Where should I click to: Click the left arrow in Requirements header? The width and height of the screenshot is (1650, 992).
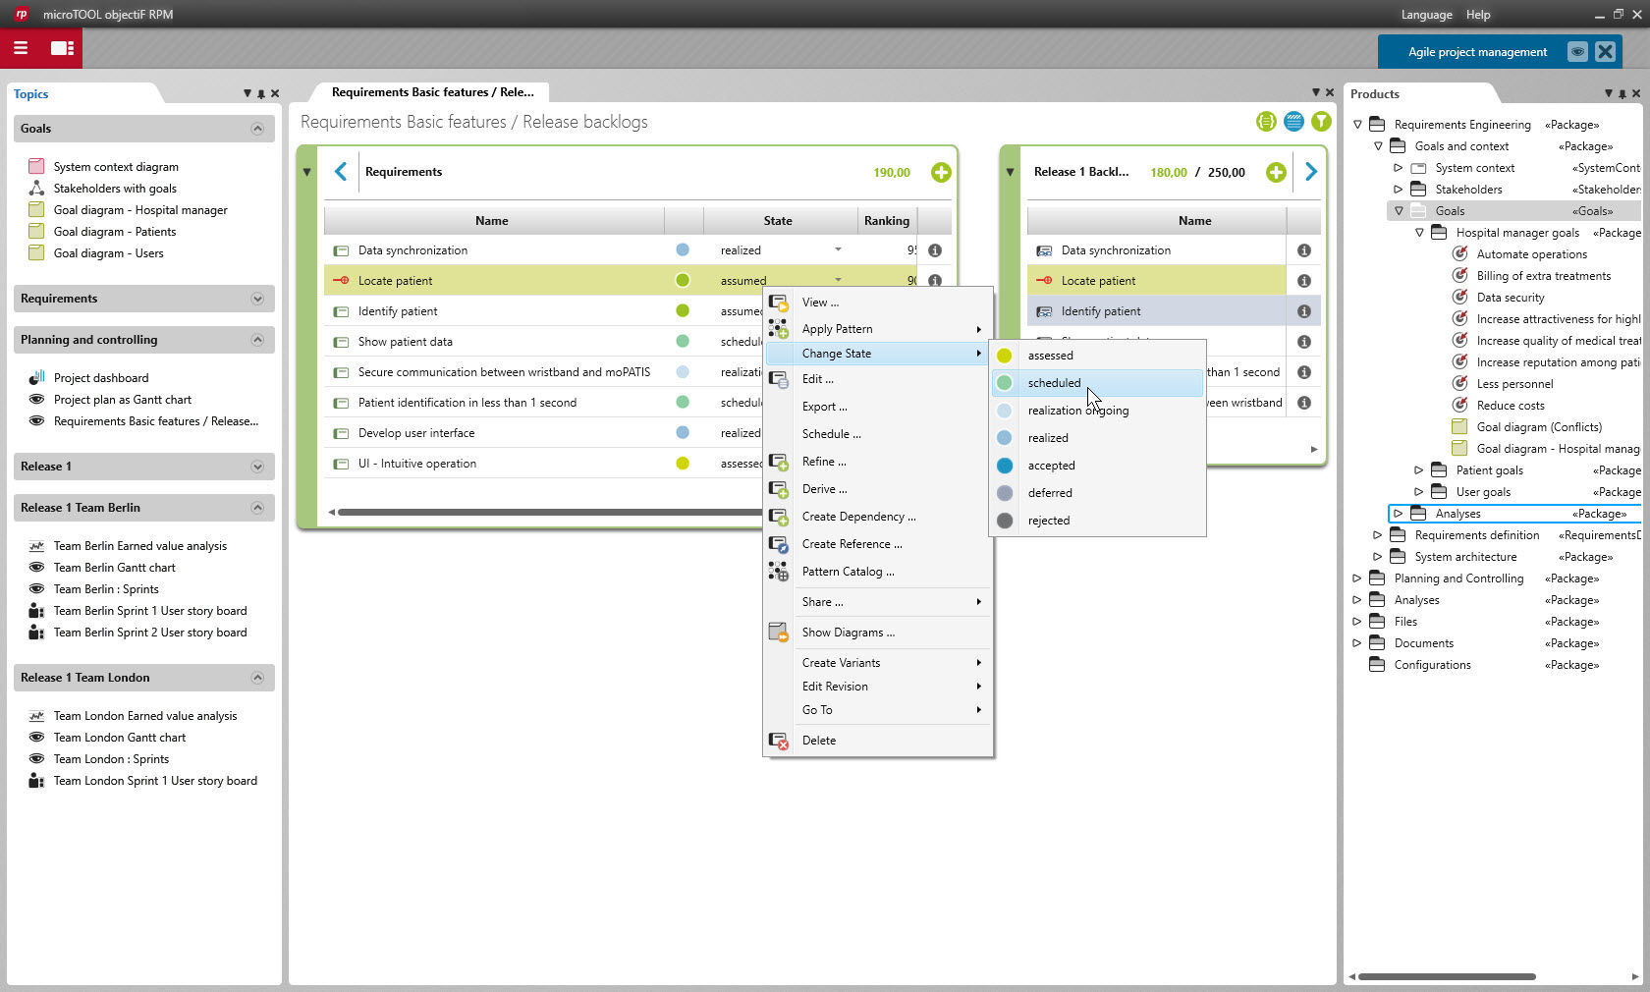click(x=341, y=172)
